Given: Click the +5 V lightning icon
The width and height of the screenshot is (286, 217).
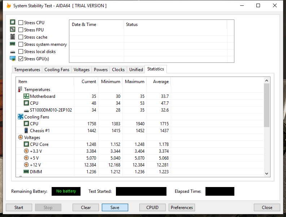Looking at the screenshot, I should tap(26, 158).
